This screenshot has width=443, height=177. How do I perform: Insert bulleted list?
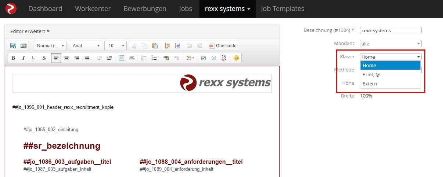(154, 58)
